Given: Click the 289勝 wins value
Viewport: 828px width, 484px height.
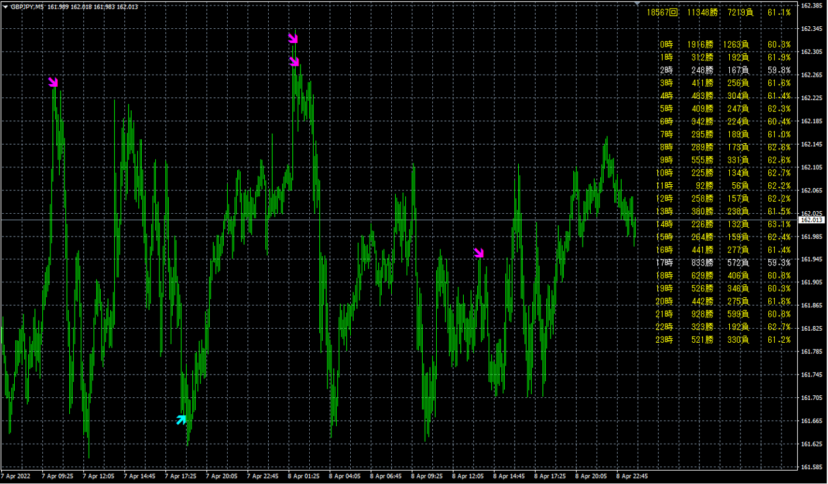Looking at the screenshot, I should (x=702, y=147).
